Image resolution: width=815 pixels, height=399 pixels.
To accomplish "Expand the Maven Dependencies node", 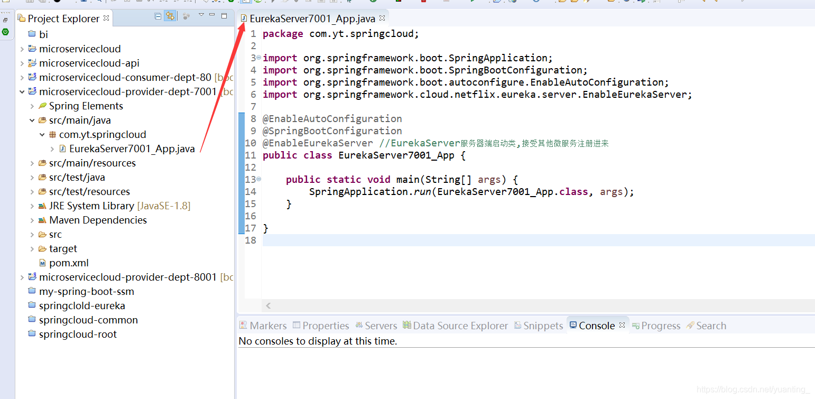I will click(32, 220).
